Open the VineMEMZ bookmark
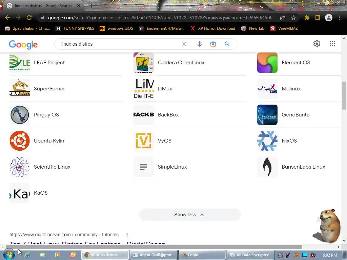Viewport: 347px width, 260px height. pos(284,28)
